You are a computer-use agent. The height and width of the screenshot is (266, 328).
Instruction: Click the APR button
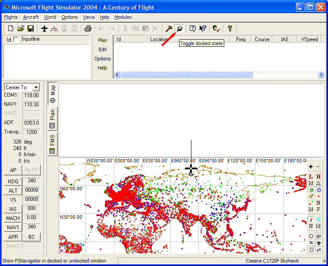pos(13,237)
